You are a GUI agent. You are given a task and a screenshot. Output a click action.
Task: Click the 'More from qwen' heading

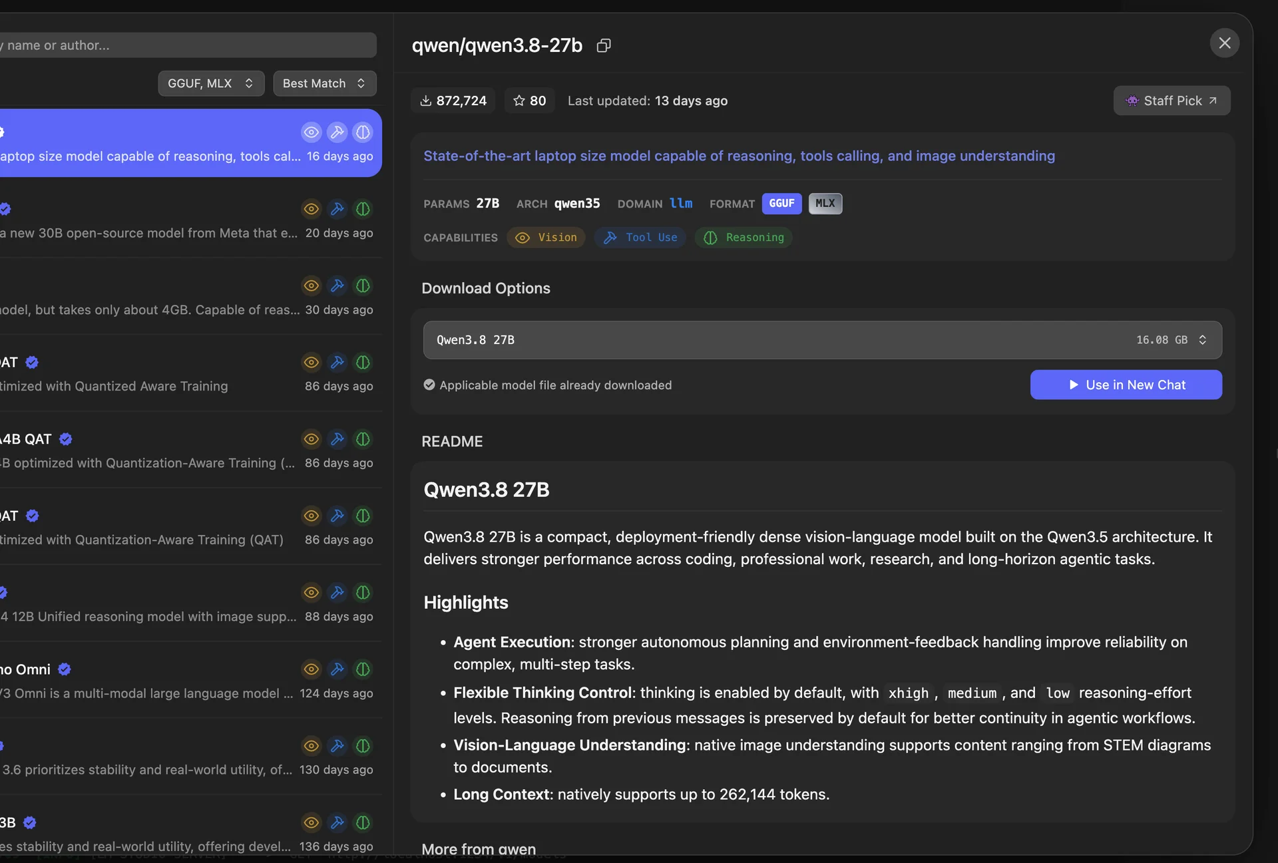click(x=479, y=849)
